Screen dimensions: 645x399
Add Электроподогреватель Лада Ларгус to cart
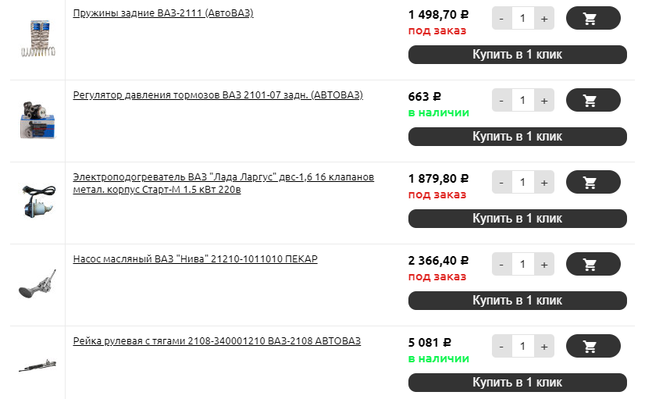click(x=593, y=182)
